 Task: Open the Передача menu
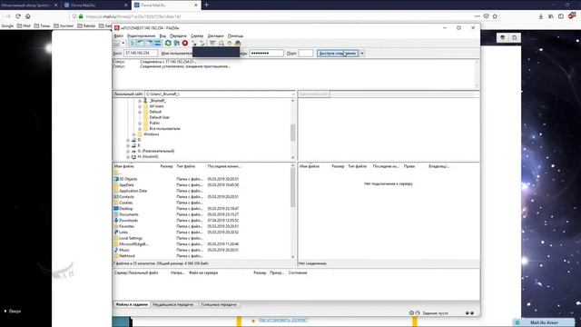click(178, 36)
